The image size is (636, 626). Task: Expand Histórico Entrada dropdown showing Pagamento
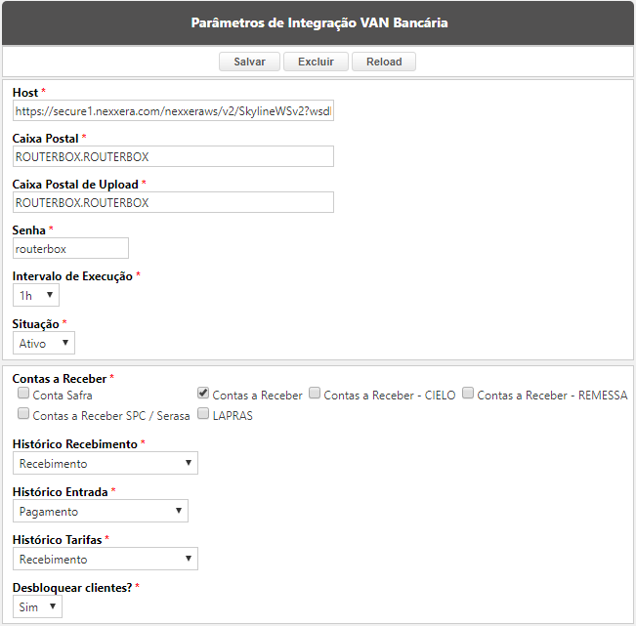coord(101,511)
